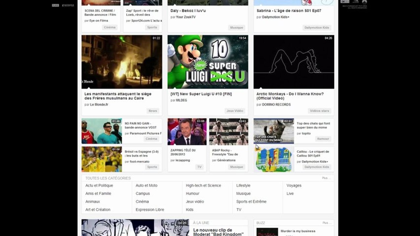Open title Arctic Monkeys - Do I Wanna Know?

tap(290, 96)
